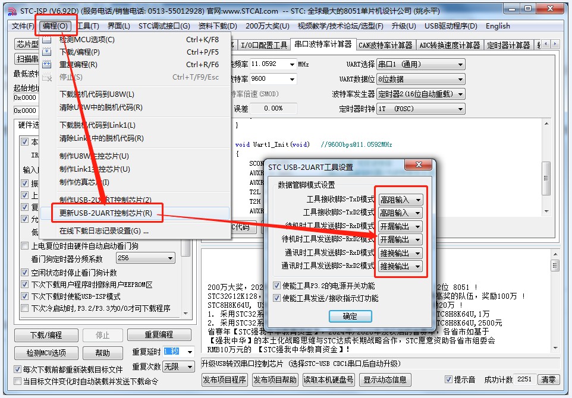Click the tab strip scroll-left arrow
Viewport: 572px width, 398px height.
click(x=546, y=44)
